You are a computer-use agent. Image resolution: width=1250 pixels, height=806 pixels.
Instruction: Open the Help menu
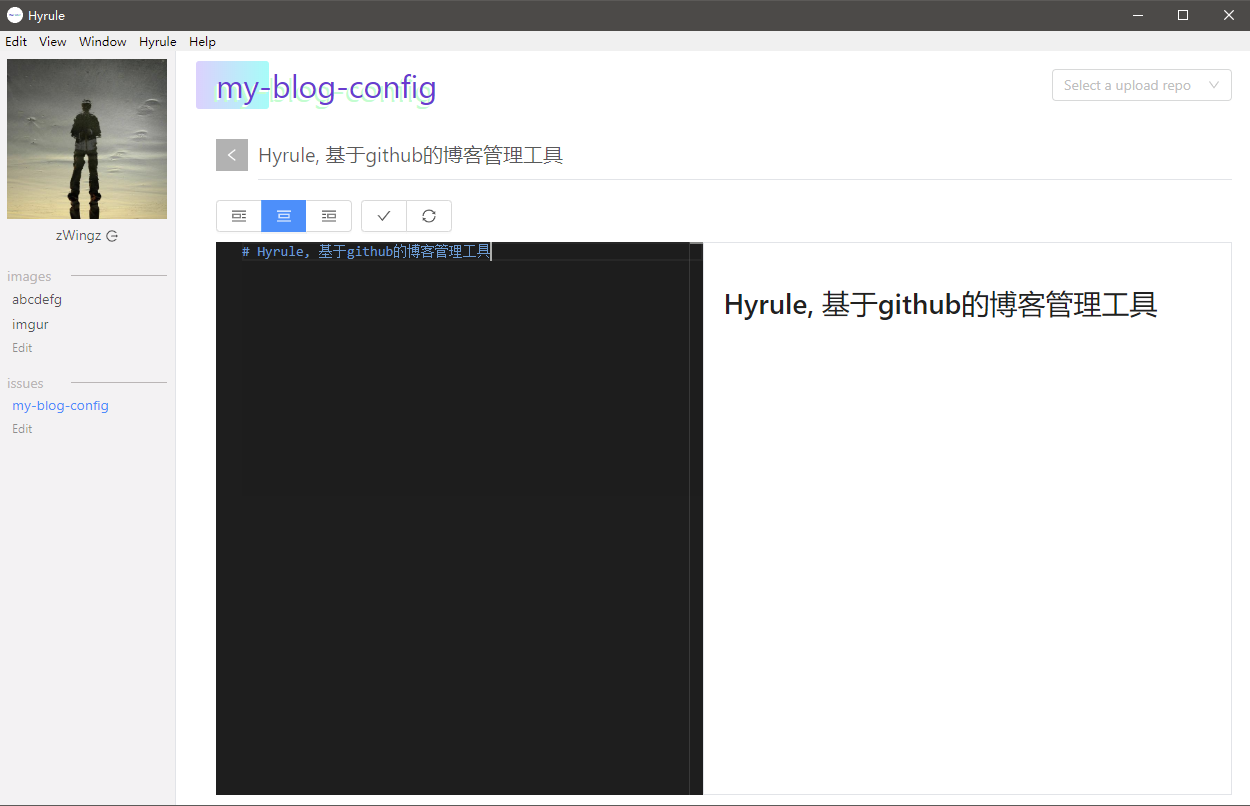coord(202,41)
